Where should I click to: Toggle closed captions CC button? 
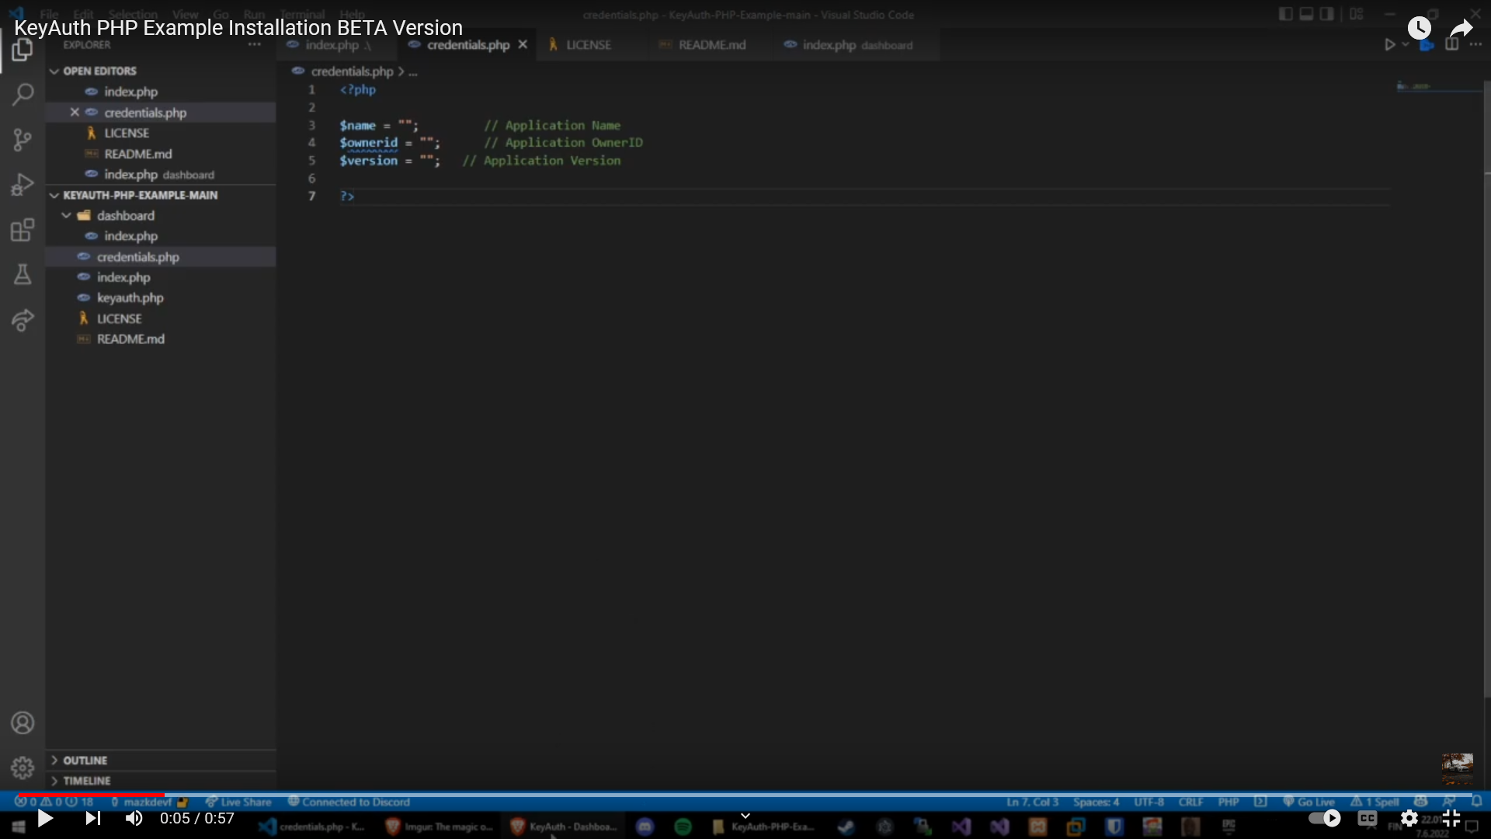(1367, 818)
